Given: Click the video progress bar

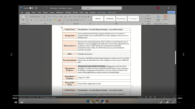Looking at the screenshot, I should coord(97,96).
